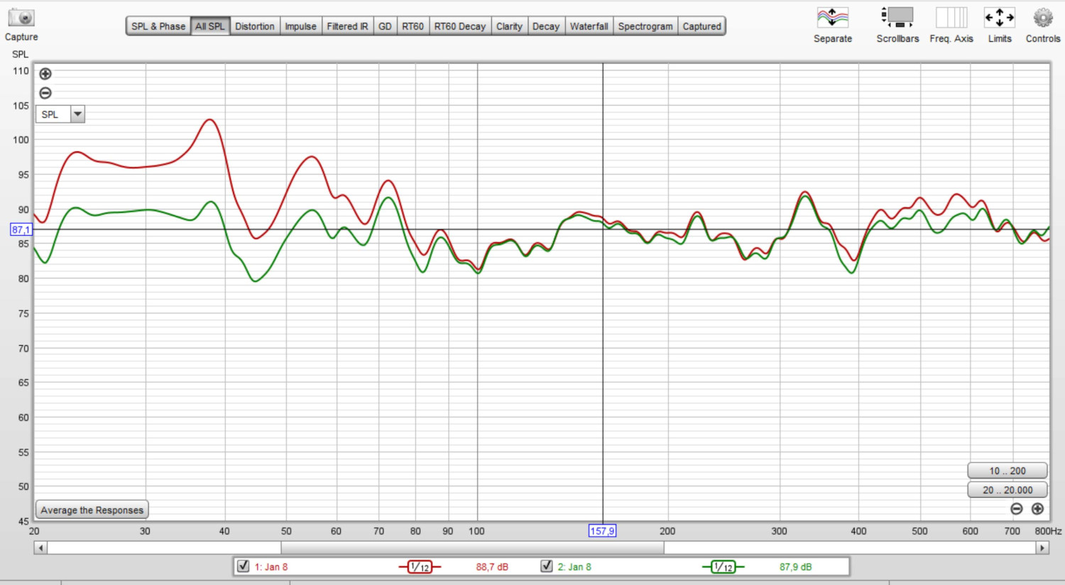Image resolution: width=1065 pixels, height=585 pixels.
Task: Open the SPL axis dropdown
Action: [x=77, y=114]
